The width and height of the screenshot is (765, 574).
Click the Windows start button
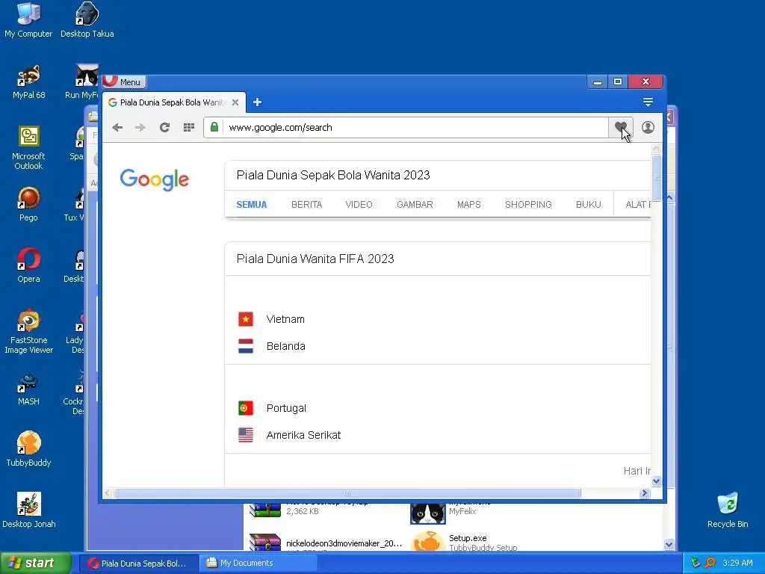point(36,563)
